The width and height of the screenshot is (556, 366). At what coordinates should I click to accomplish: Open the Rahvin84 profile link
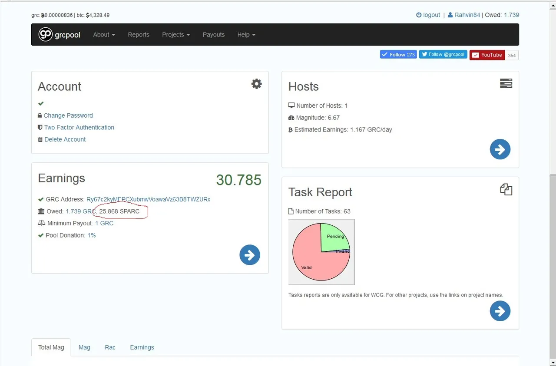[467, 15]
